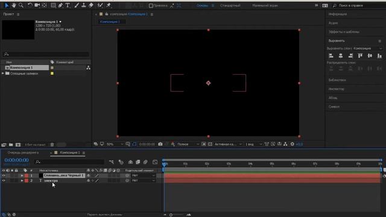Image resolution: width=386 pixels, height=217 pixels.
Task: Create a new folder in Project panel
Action: (x=11, y=145)
